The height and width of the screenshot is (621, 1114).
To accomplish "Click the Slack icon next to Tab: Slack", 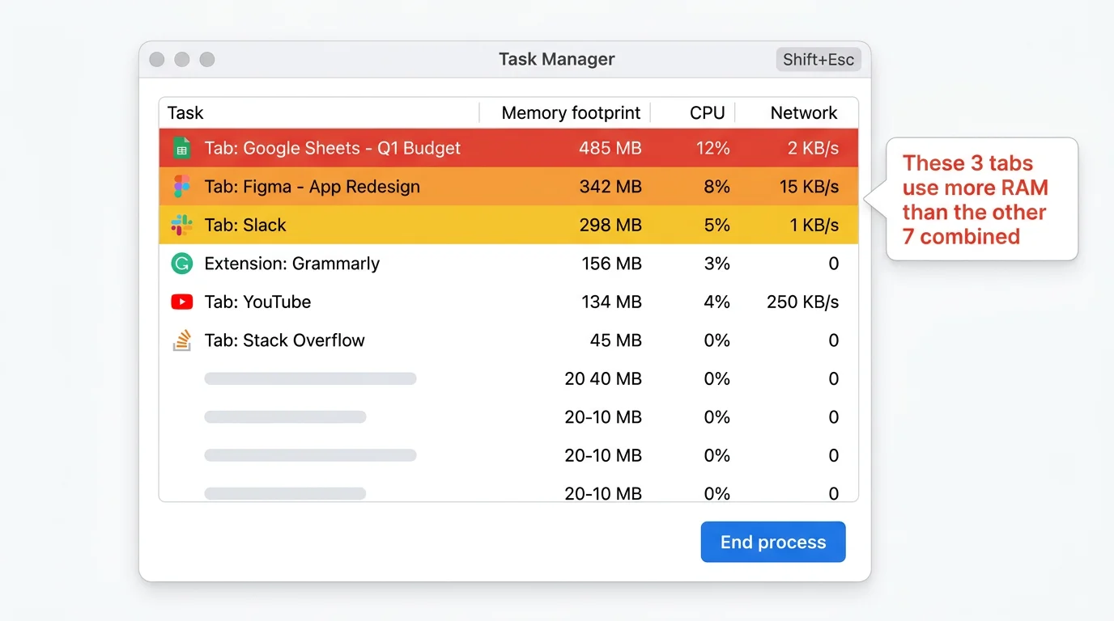I will [181, 225].
